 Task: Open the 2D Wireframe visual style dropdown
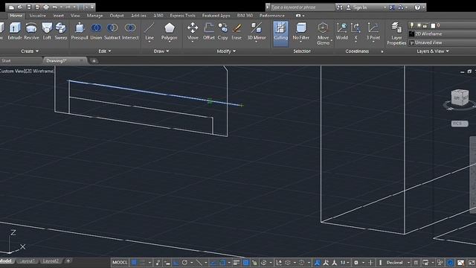443,33
